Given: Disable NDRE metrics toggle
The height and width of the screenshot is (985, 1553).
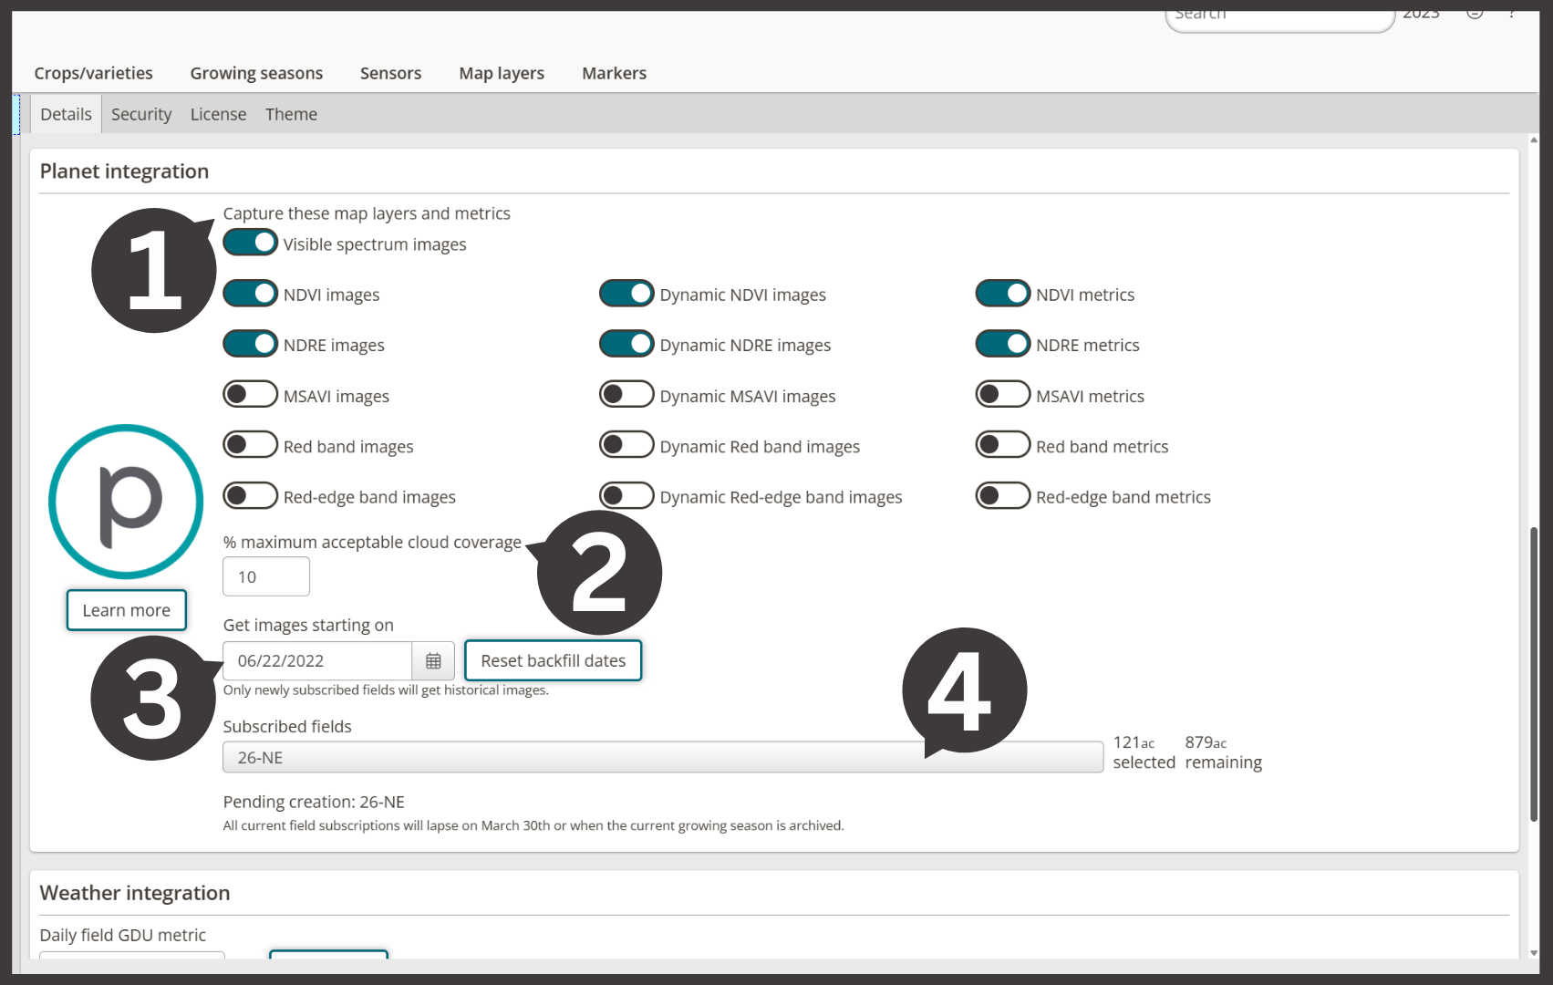Looking at the screenshot, I should pyautogui.click(x=1003, y=344).
